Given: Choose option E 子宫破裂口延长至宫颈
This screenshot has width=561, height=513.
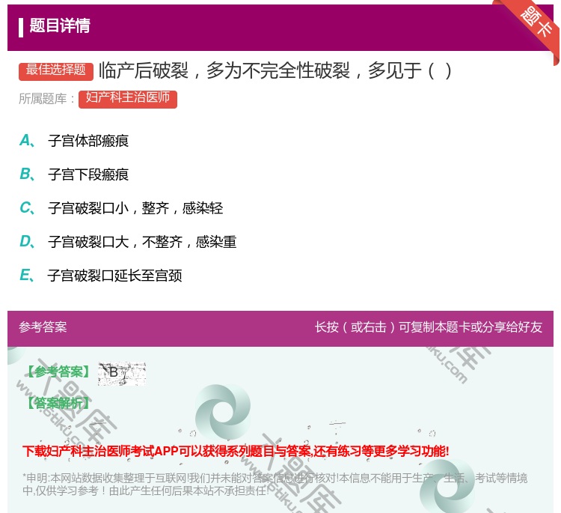Looking at the screenshot, I should pos(115,276).
